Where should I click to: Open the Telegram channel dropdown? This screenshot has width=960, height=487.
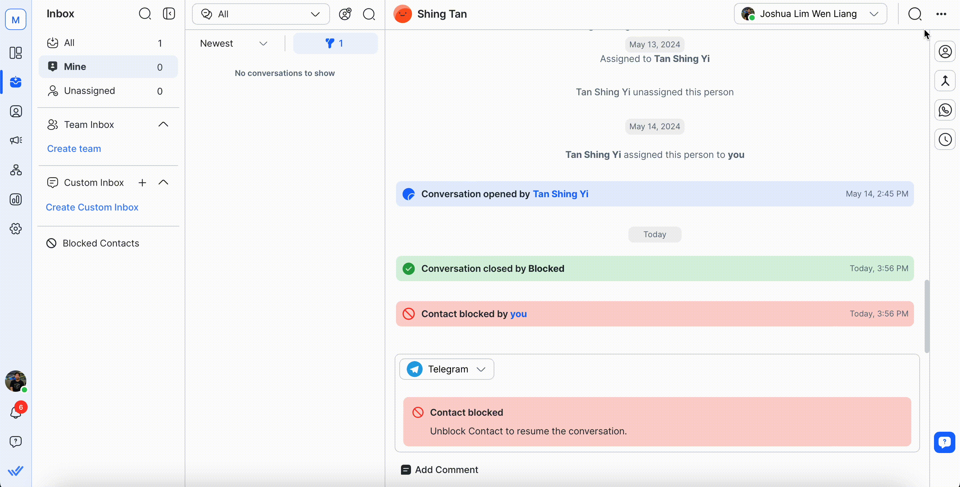446,369
